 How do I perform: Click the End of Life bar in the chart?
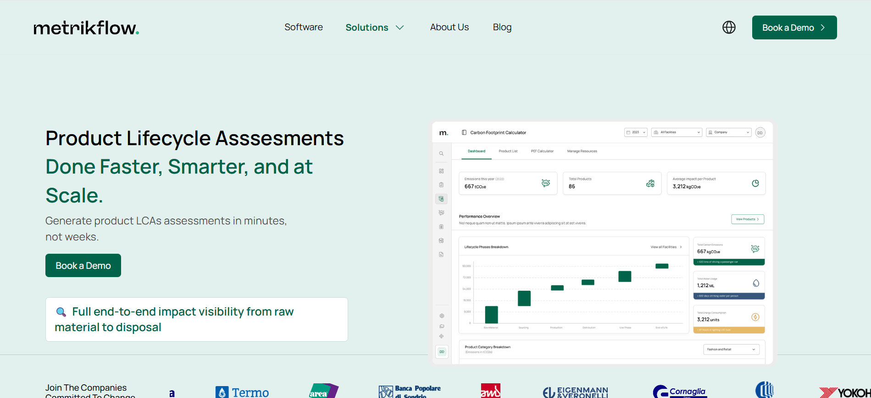662,266
